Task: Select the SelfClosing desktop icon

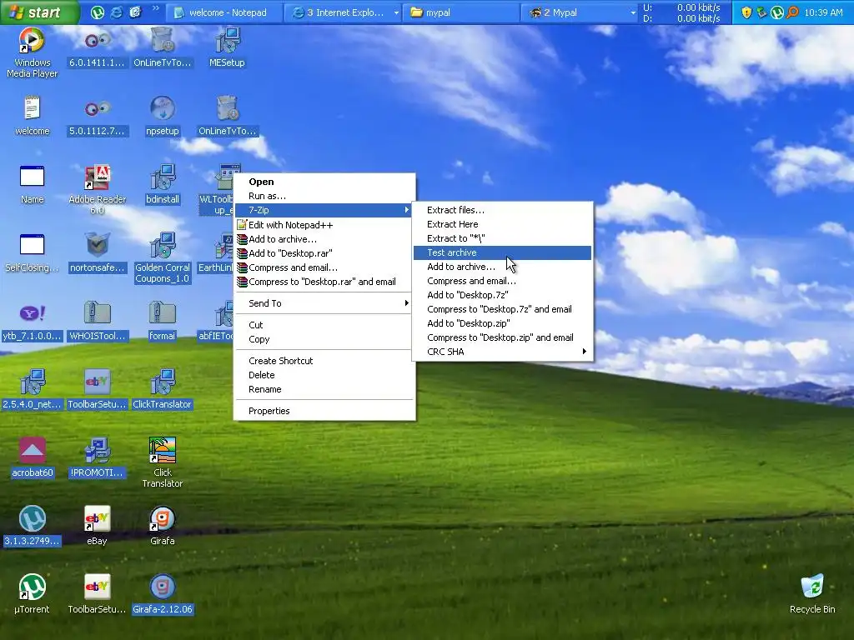Action: 32,246
